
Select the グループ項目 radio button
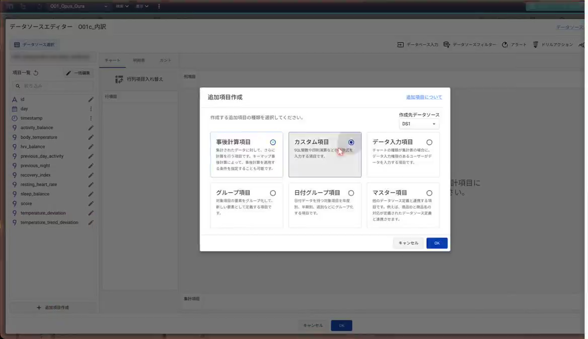(x=273, y=193)
